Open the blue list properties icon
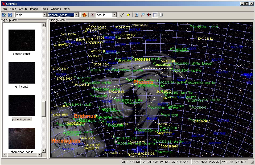This screenshot has width=255, height=165. [136, 15]
